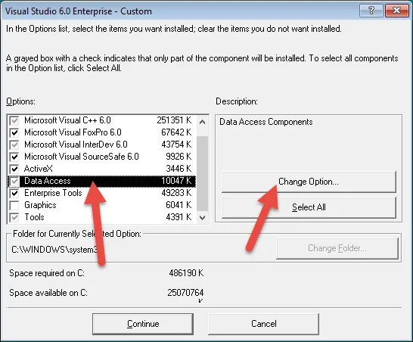Click the Select All button
The height and width of the screenshot is (342, 413).
pyautogui.click(x=309, y=207)
